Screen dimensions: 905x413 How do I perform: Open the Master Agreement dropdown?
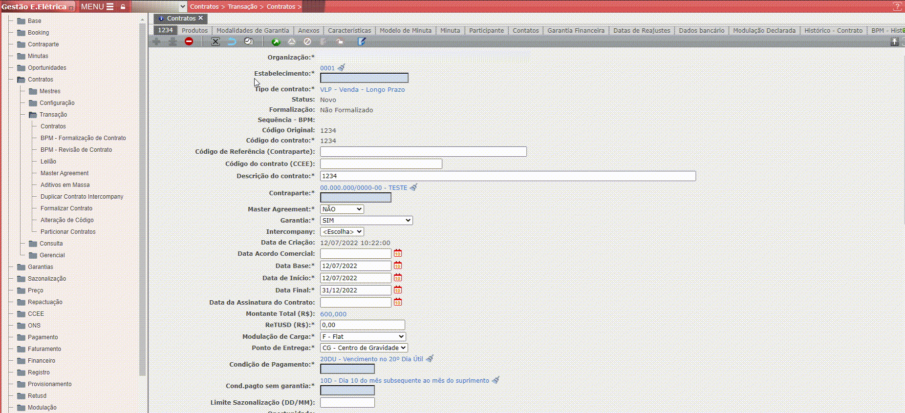click(342, 209)
